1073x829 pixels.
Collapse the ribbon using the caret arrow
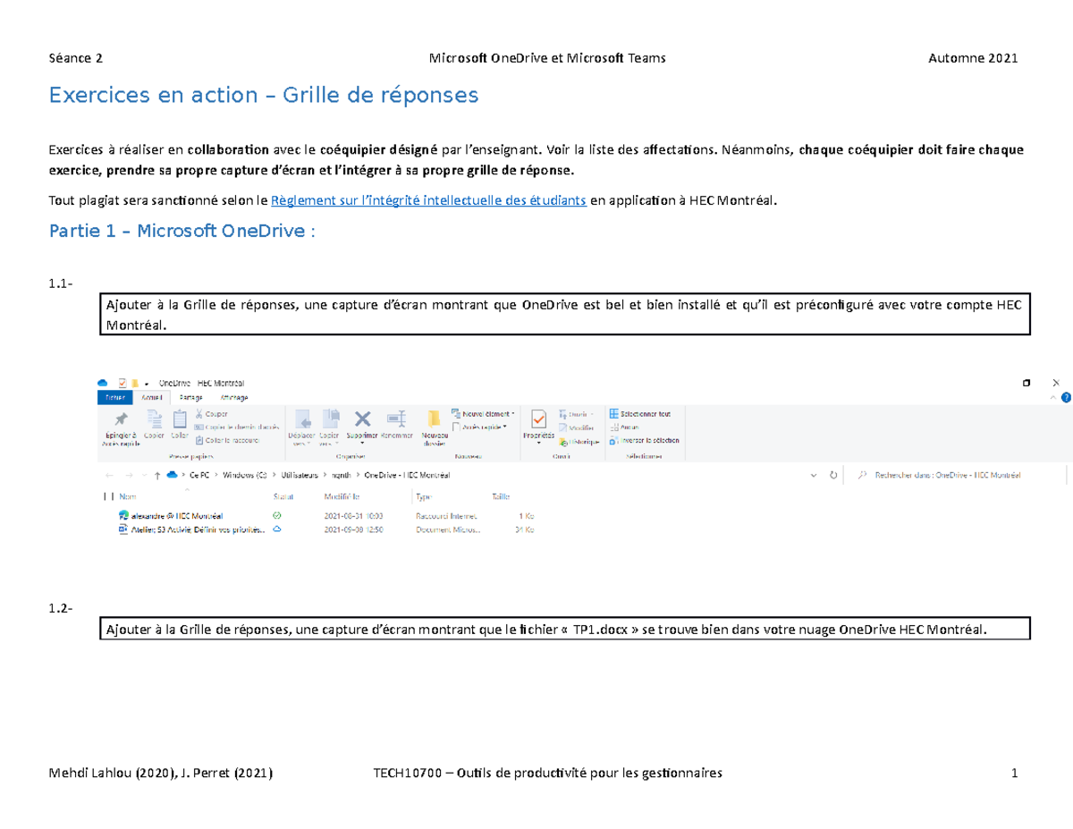(x=1052, y=396)
